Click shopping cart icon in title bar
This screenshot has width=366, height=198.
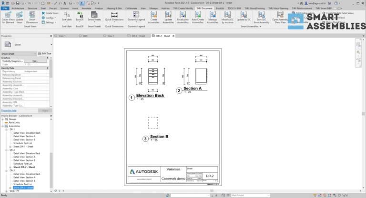pos(329,3)
